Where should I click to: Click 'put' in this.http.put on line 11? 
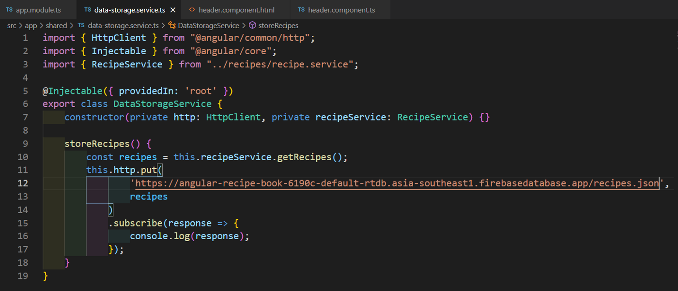(x=149, y=170)
